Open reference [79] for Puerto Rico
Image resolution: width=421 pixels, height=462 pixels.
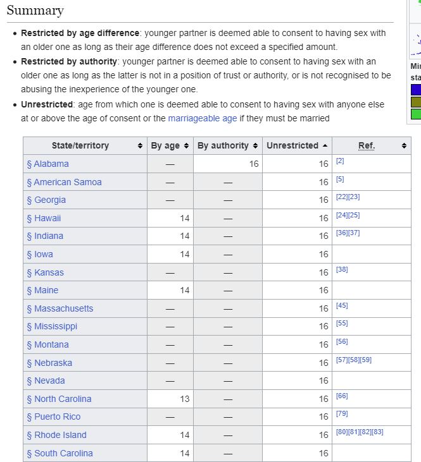pos(342,414)
